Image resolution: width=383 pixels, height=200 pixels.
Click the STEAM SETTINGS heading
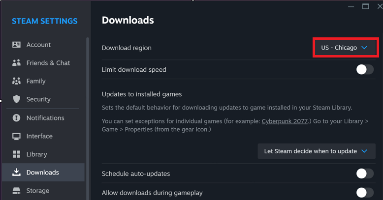tap(45, 21)
